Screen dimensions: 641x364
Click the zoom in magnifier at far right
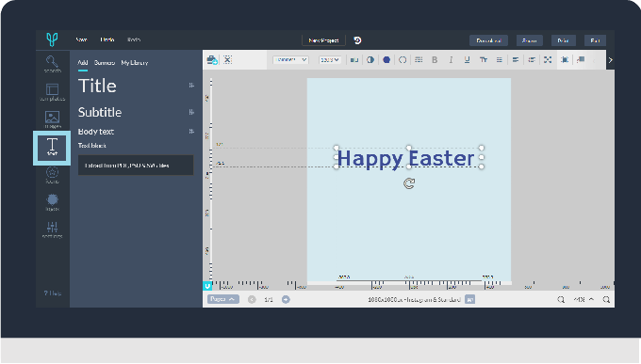(606, 299)
